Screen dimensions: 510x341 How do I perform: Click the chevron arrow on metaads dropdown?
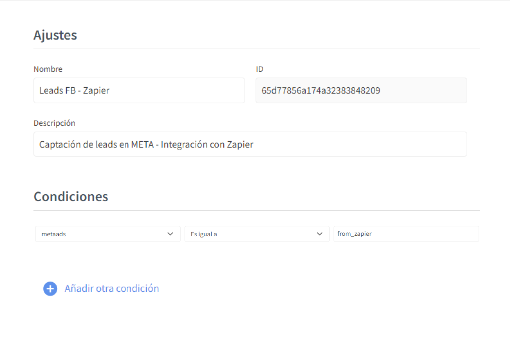[170, 234]
